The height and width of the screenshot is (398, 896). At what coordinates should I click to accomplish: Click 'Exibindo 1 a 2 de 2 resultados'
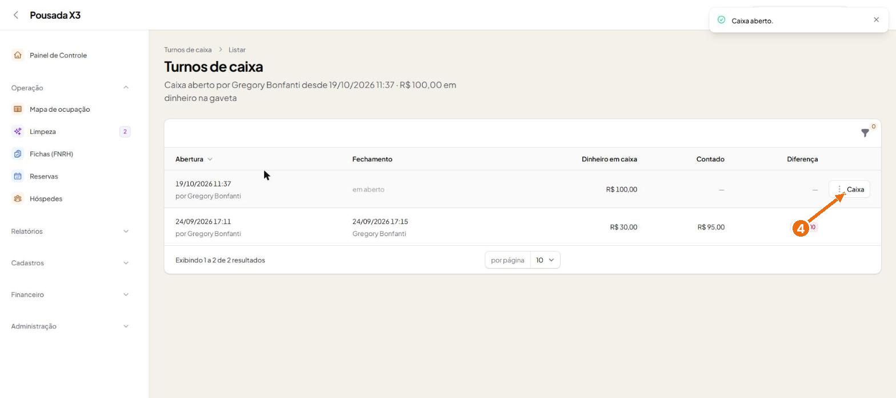(220, 260)
